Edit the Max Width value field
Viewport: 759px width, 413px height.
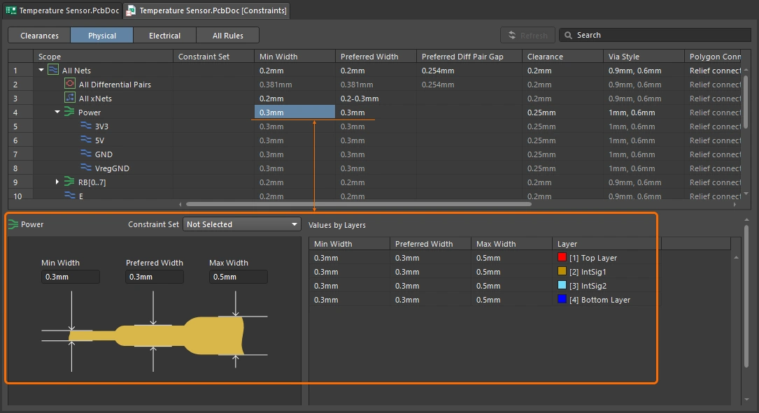pyautogui.click(x=238, y=277)
